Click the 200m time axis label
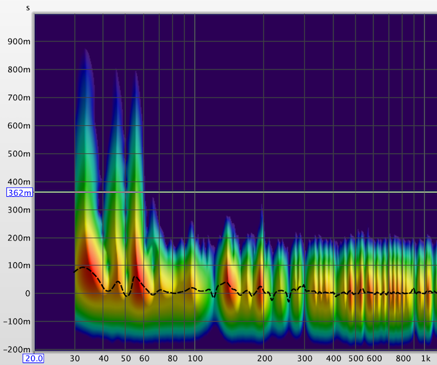The height and width of the screenshot is (365, 437). click(19, 238)
